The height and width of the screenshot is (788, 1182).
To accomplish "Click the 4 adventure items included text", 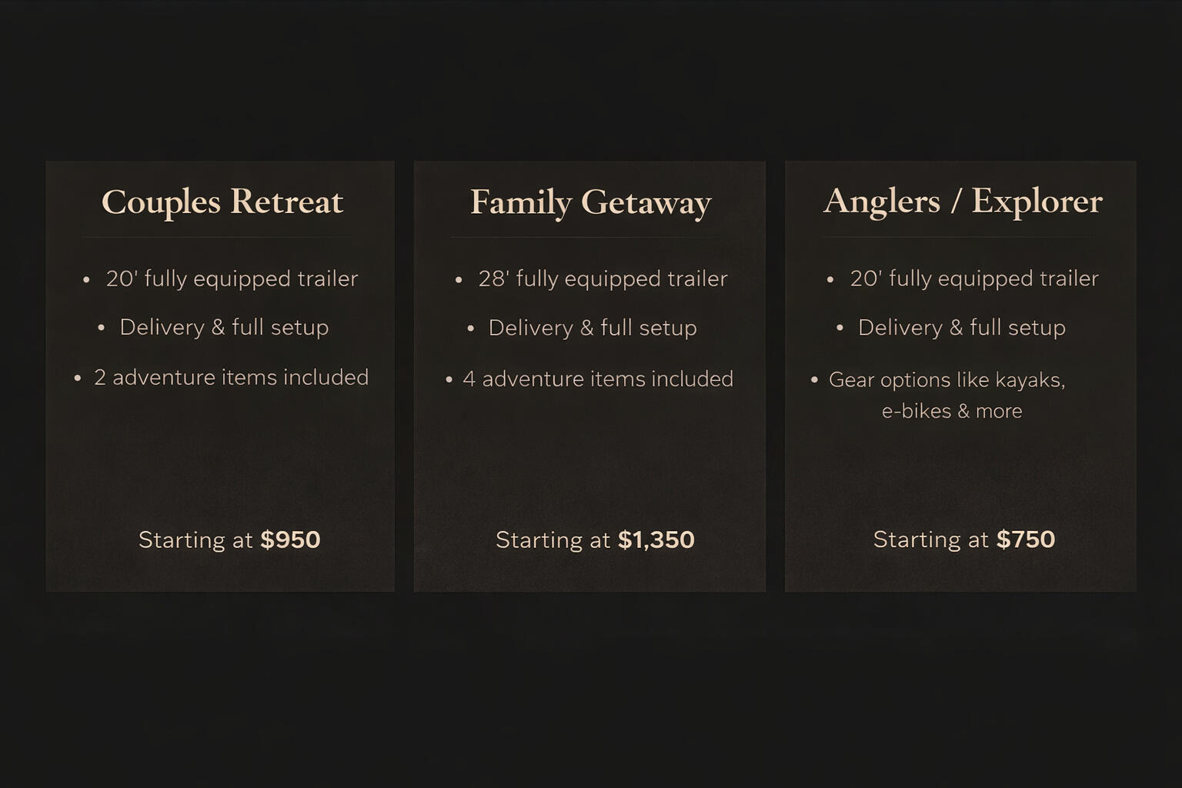I will pos(598,379).
